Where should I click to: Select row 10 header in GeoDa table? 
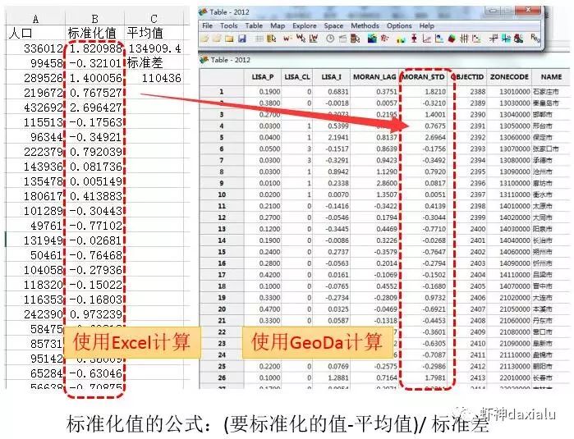coord(222,194)
